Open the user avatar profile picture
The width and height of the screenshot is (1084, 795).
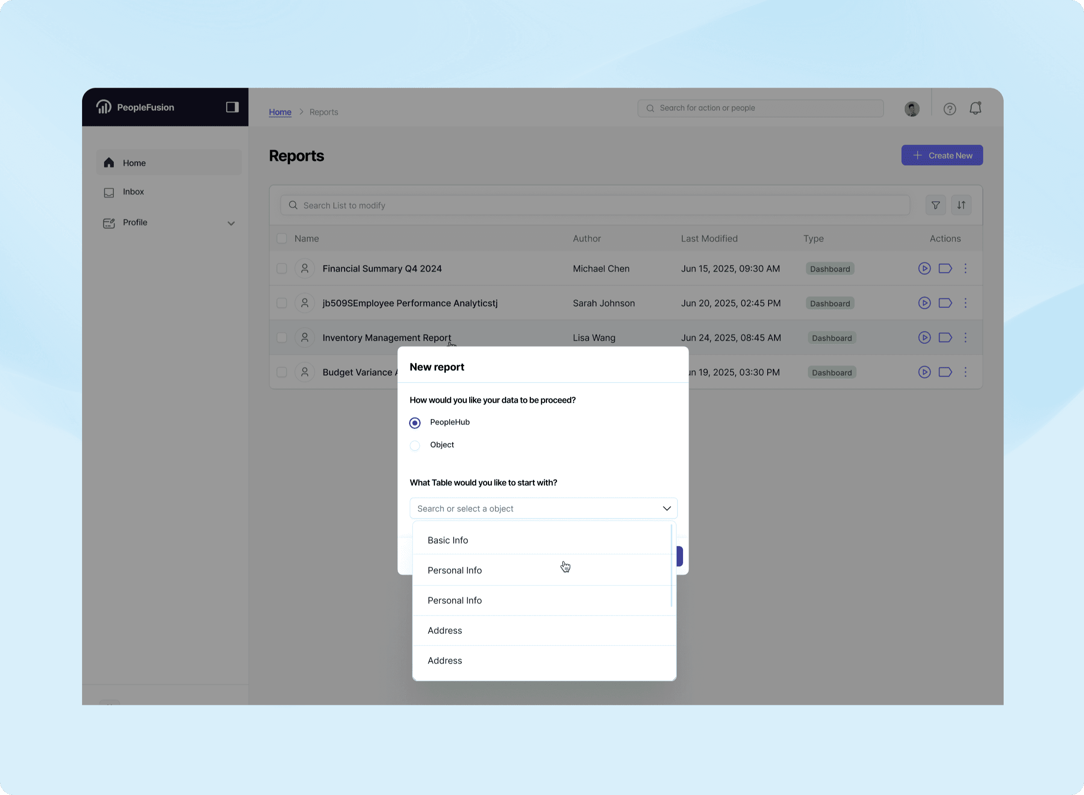(x=912, y=109)
